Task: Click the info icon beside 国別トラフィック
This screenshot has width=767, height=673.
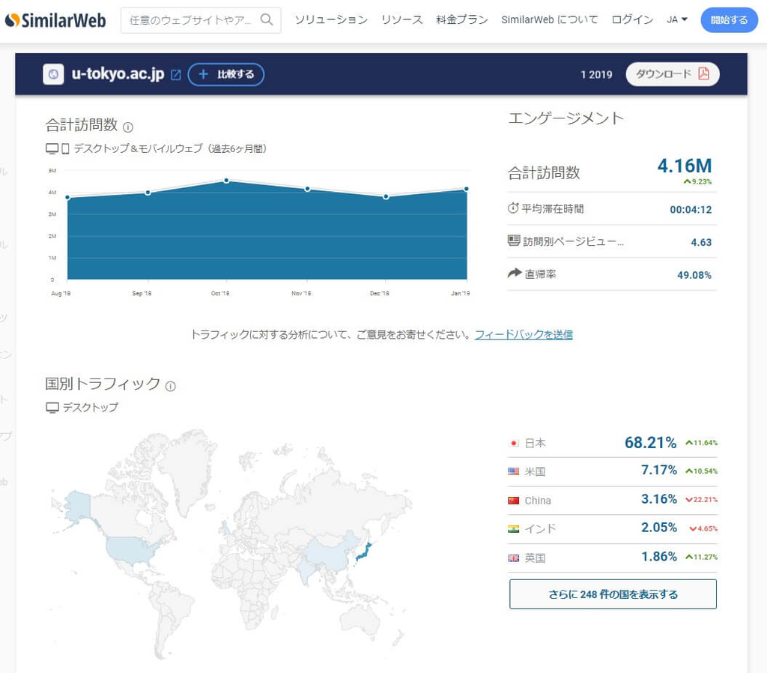Action: [170, 386]
